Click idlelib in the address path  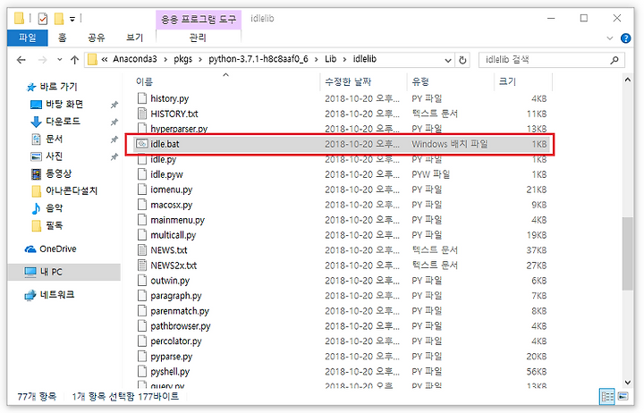pyautogui.click(x=365, y=59)
